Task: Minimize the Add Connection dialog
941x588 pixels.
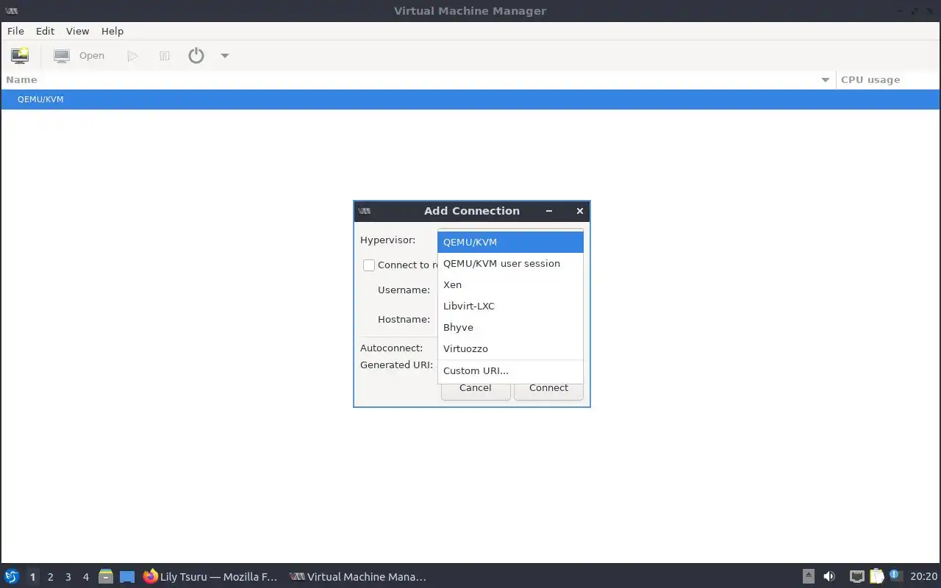Action: click(549, 211)
